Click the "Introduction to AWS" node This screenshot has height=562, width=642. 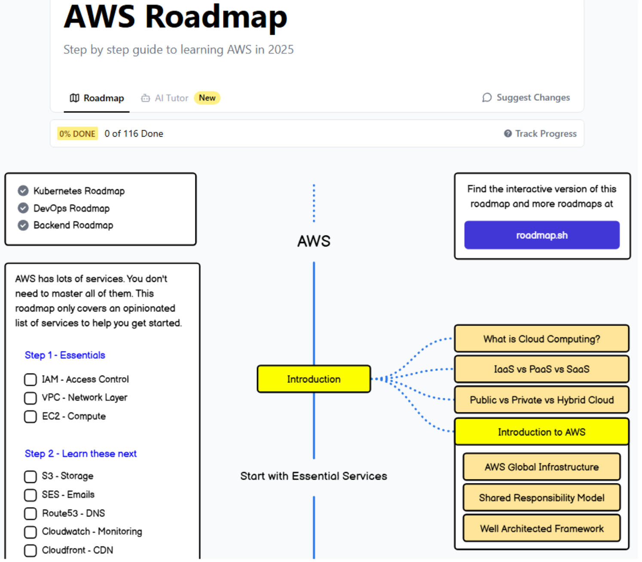tap(541, 432)
